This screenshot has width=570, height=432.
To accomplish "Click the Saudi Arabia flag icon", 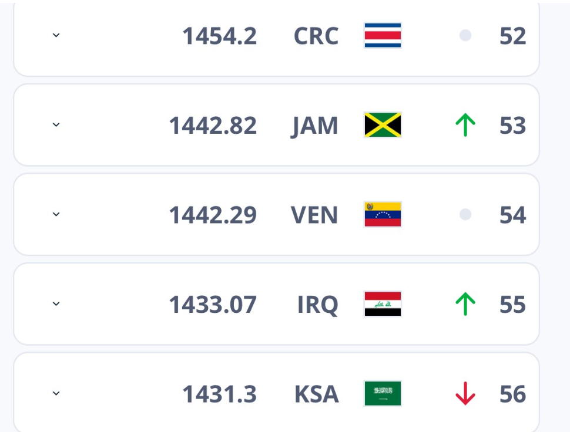I will (383, 393).
